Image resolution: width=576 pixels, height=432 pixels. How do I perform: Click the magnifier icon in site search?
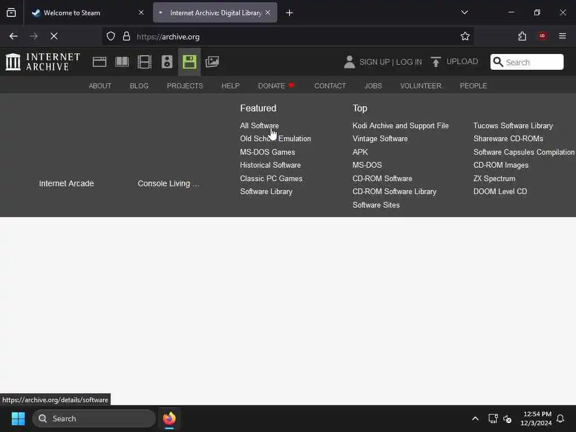(x=498, y=62)
